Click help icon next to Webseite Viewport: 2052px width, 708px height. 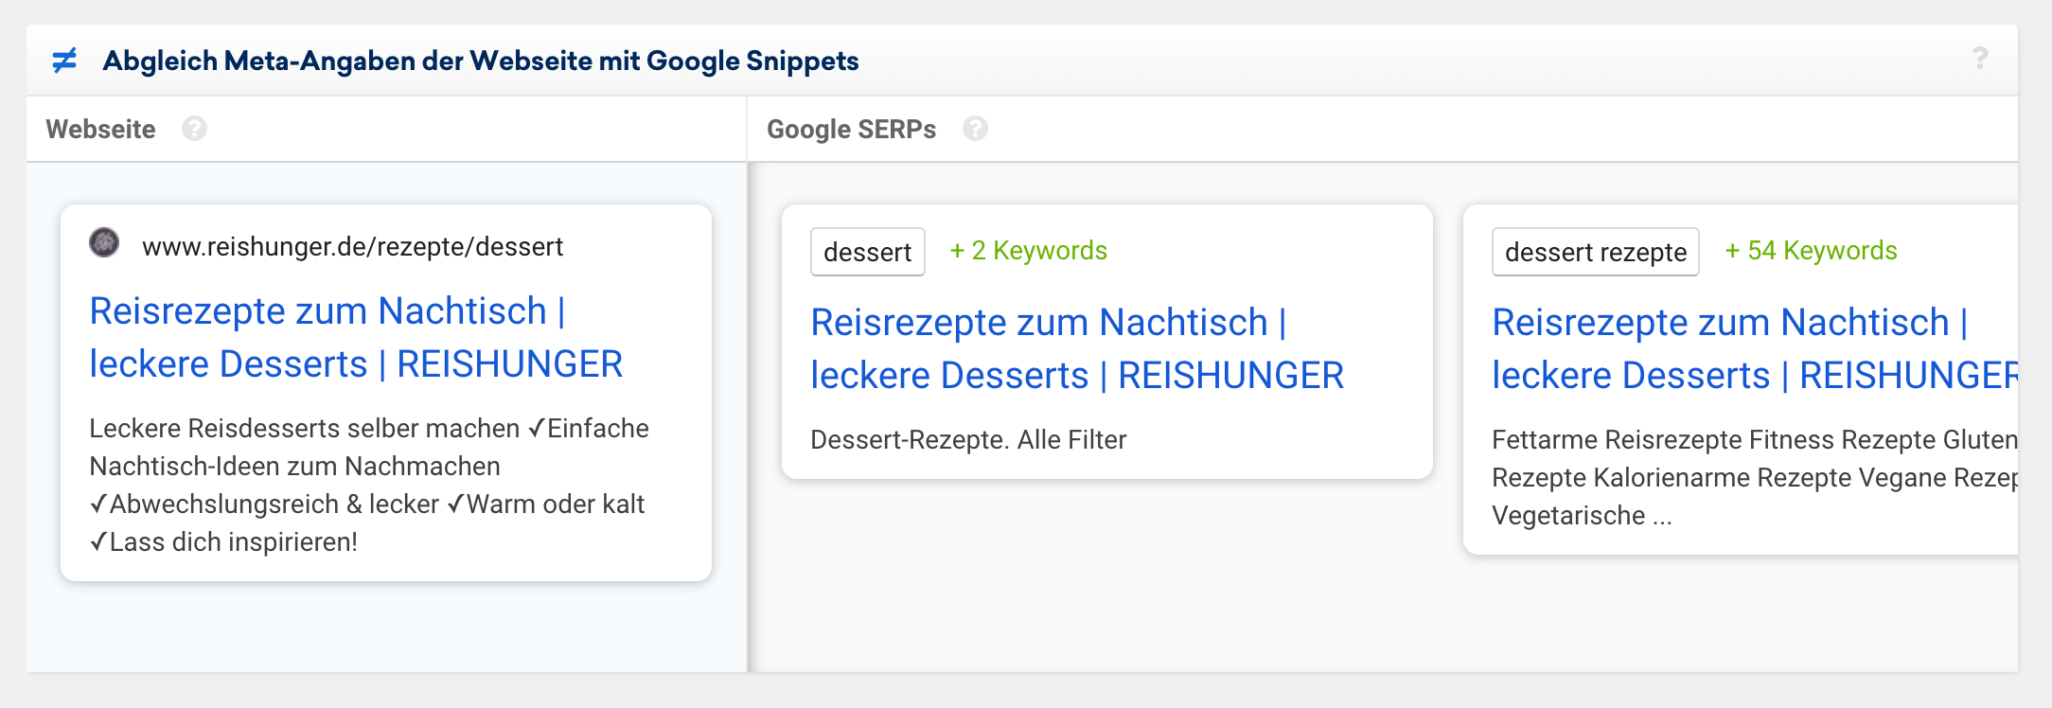pos(194,129)
